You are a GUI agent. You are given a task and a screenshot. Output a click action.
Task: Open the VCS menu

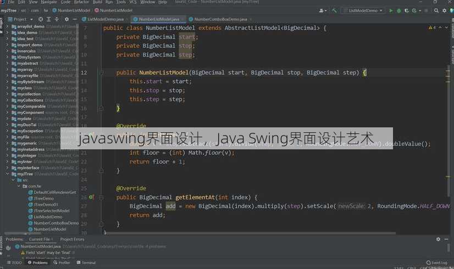click(132, 2)
